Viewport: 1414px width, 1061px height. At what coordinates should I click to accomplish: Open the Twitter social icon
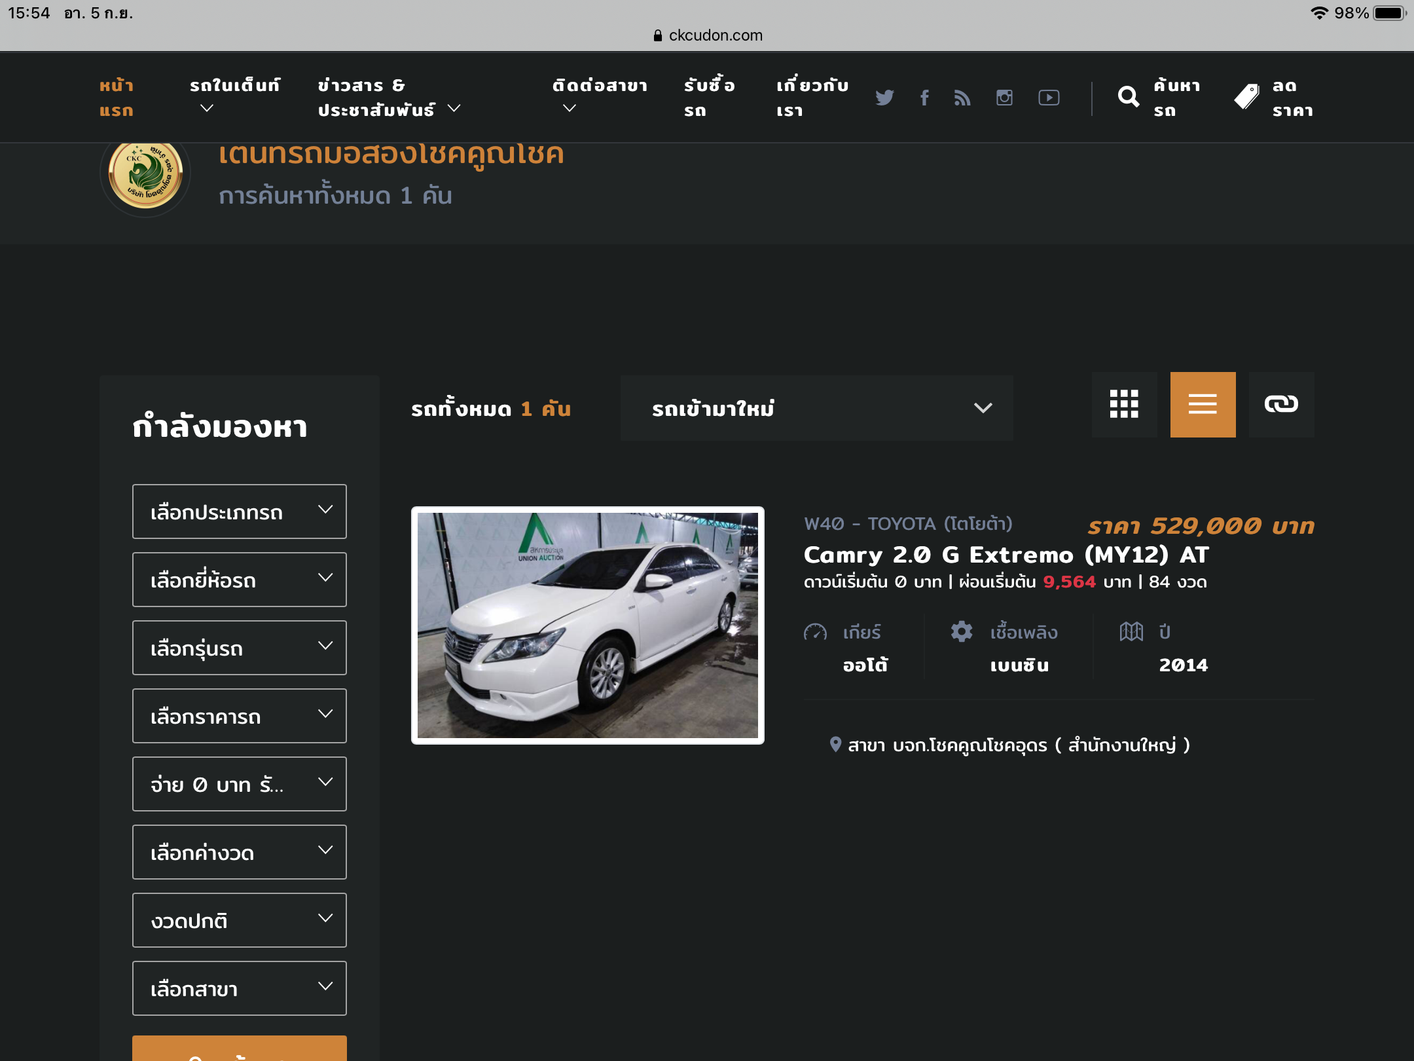(884, 98)
